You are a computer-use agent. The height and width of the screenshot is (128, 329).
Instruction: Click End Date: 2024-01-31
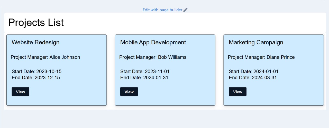coord(144,77)
